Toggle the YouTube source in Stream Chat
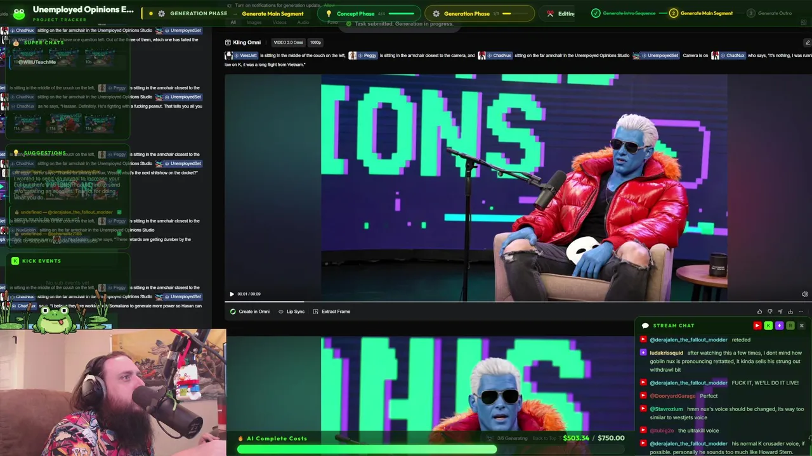This screenshot has width=812, height=456. pyautogui.click(x=757, y=326)
